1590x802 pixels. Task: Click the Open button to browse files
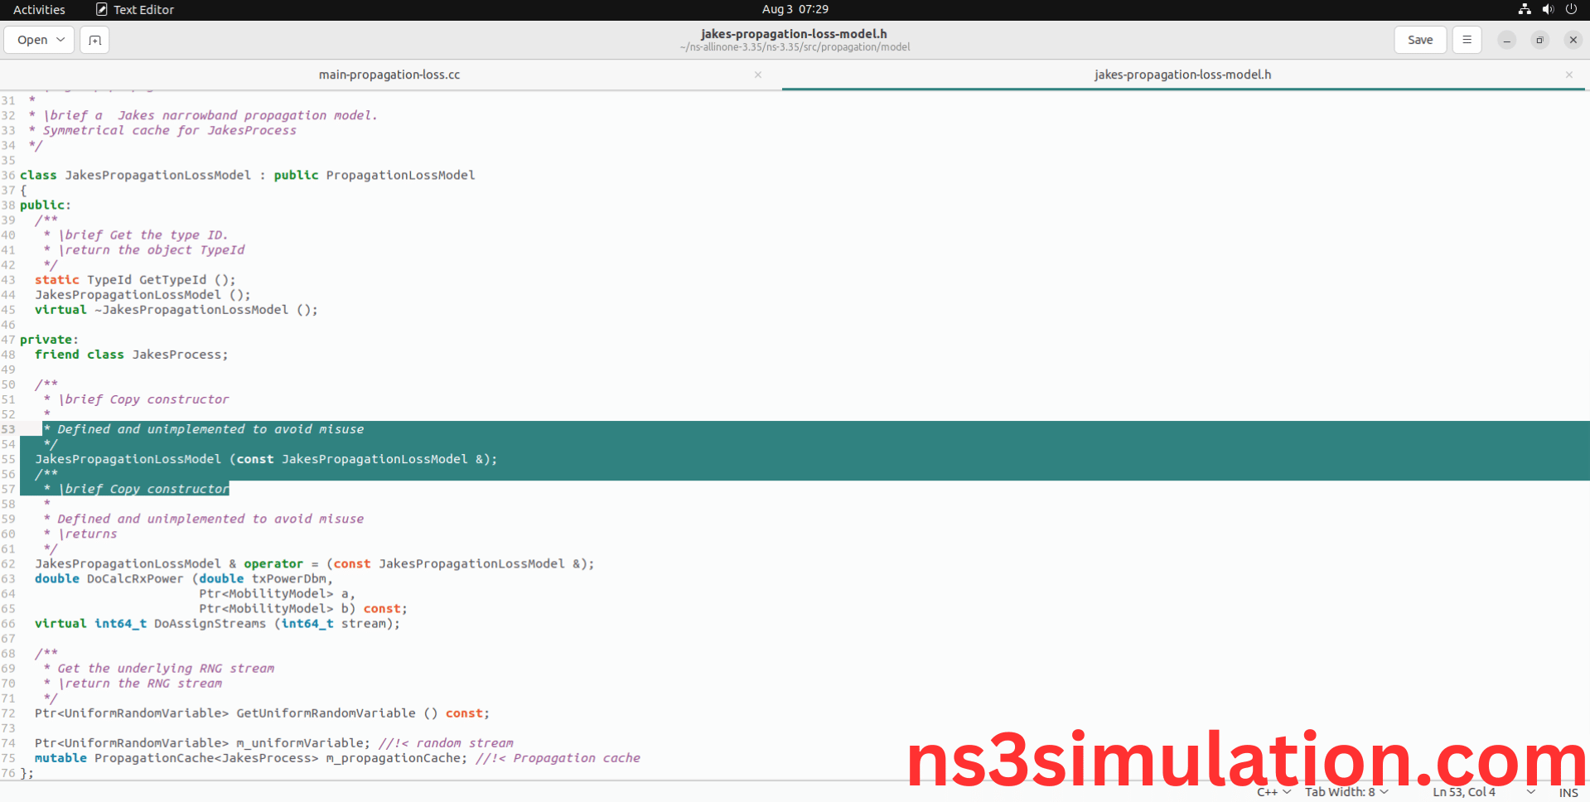[x=31, y=39]
